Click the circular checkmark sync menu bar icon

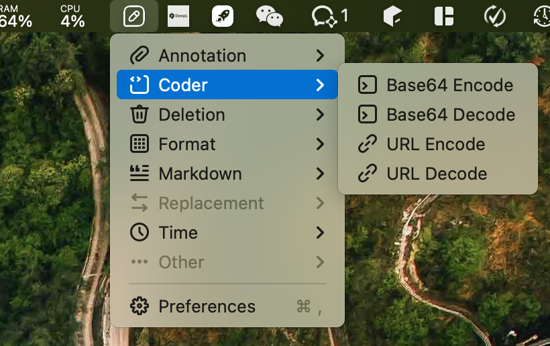[494, 16]
